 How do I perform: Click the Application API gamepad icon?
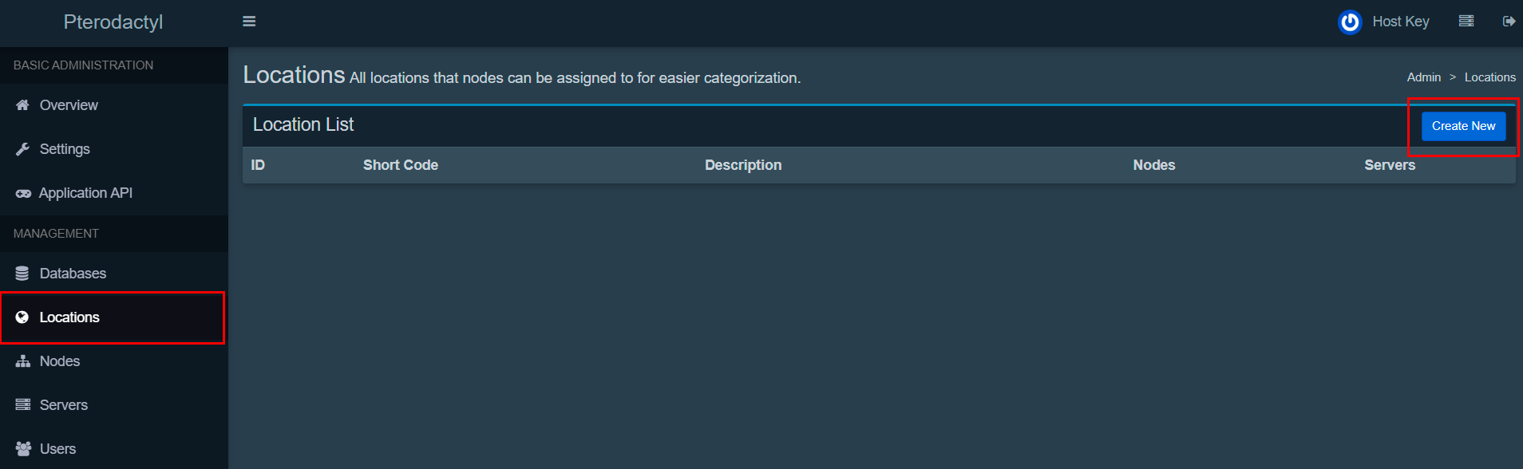pyautogui.click(x=23, y=193)
